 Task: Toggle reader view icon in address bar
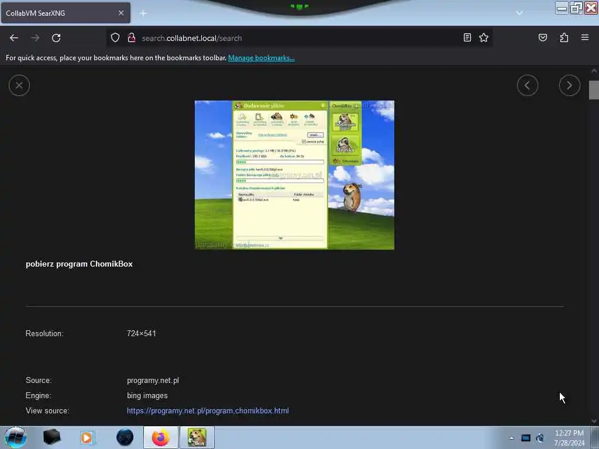[467, 37]
